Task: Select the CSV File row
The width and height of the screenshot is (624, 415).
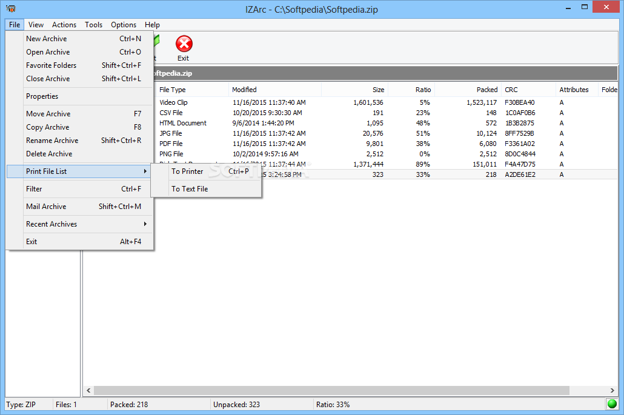Action: tap(386, 113)
